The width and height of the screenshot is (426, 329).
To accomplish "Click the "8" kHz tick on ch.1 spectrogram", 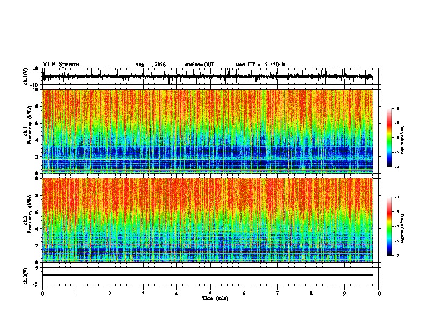I will coord(38,106).
